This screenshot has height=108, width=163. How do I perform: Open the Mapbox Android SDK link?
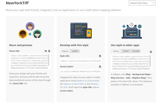click(x=75, y=84)
